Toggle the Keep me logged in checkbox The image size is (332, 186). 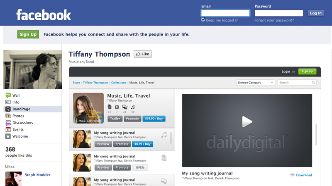tap(203, 20)
